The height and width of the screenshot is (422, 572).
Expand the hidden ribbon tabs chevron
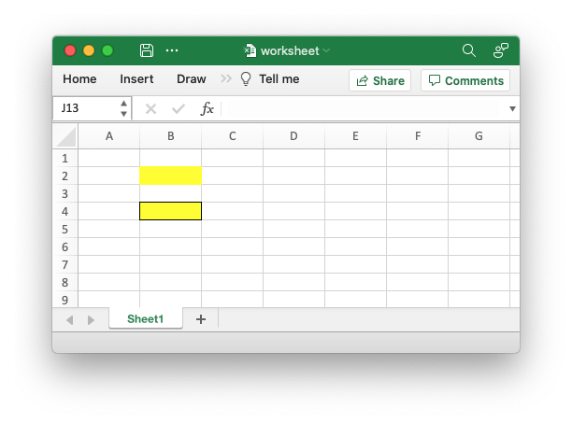(x=226, y=79)
